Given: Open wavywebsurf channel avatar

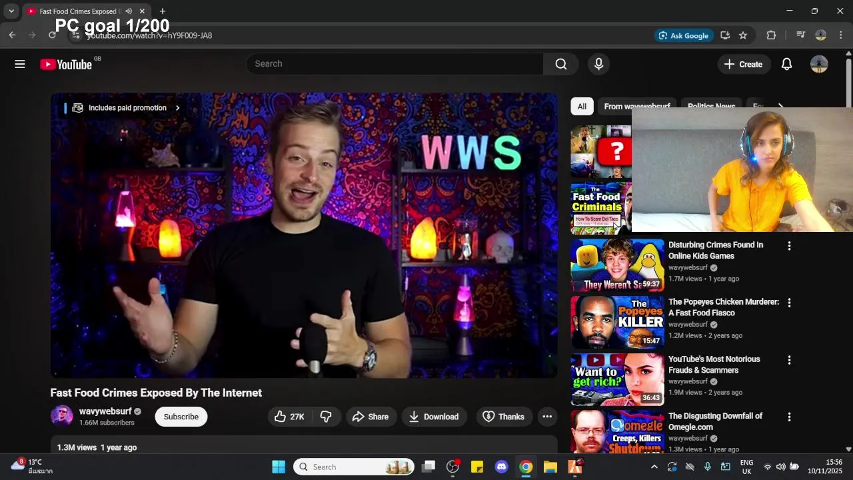Looking at the screenshot, I should (62, 416).
